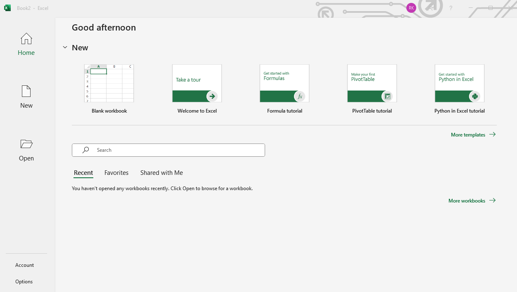This screenshot has height=292, width=517.
Task: Click the Python logo icon on tutorial card
Action: 474,97
